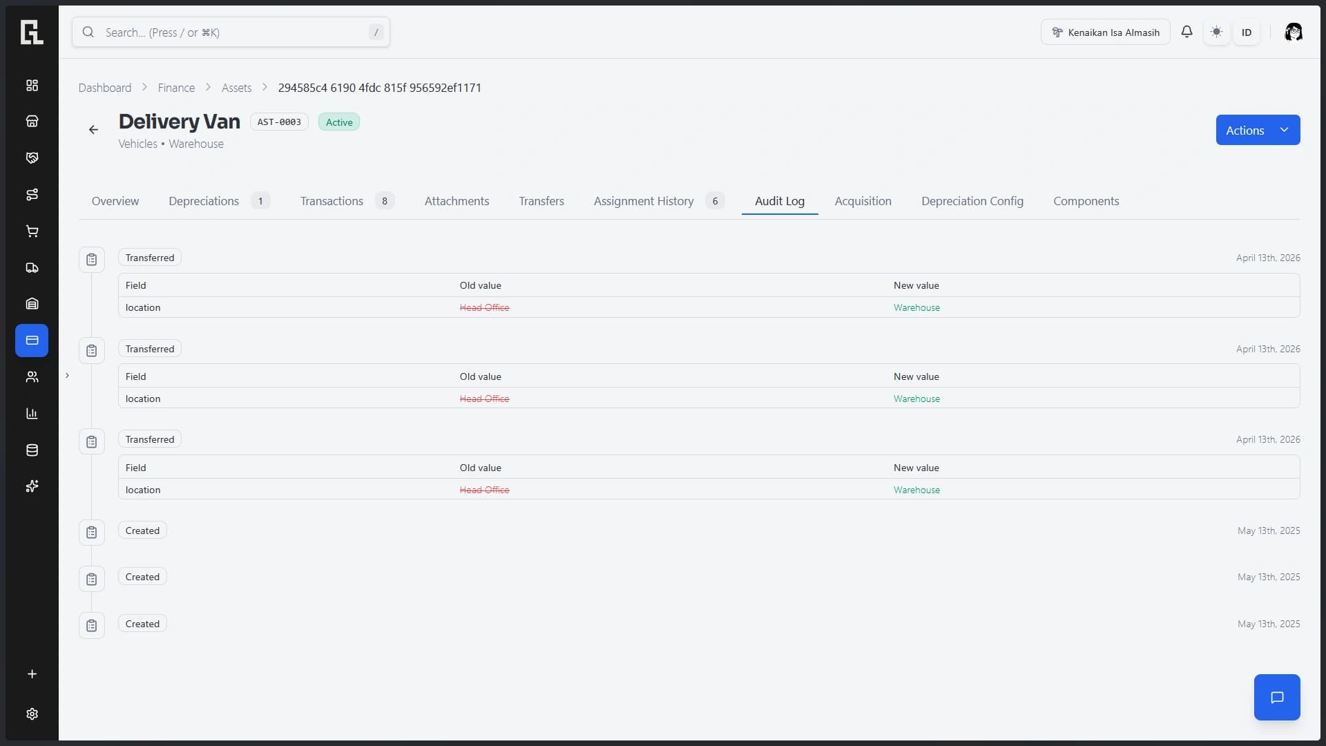Select the Audit Log tab

click(780, 201)
